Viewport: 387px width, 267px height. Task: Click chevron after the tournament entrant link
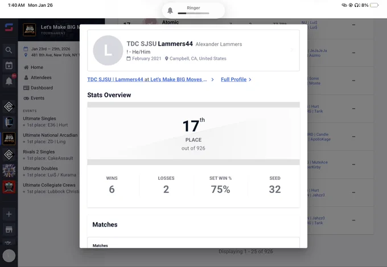pos(212,80)
